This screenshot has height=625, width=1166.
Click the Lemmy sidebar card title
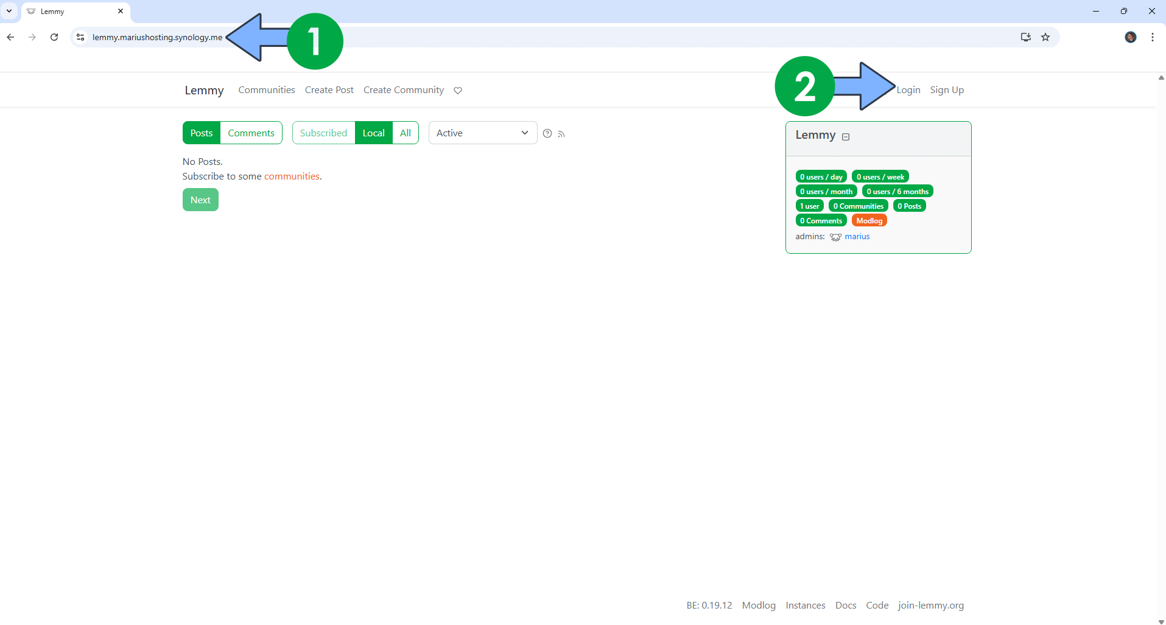coord(815,135)
